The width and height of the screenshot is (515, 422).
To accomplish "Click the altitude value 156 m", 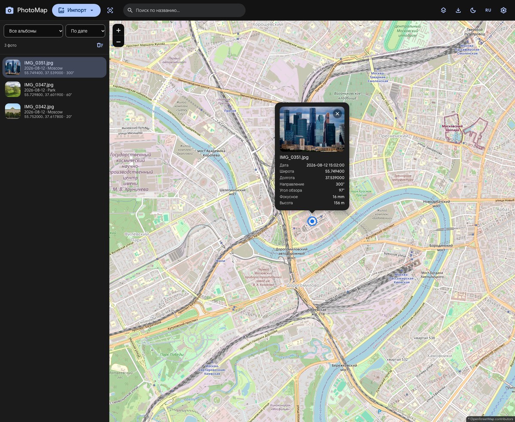I will pos(339,203).
